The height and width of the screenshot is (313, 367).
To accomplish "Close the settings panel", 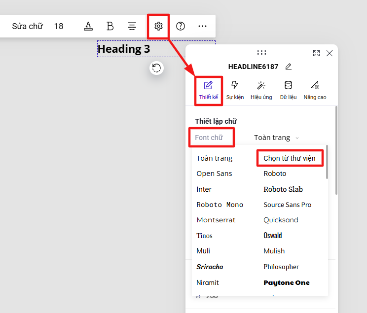I will (x=330, y=53).
